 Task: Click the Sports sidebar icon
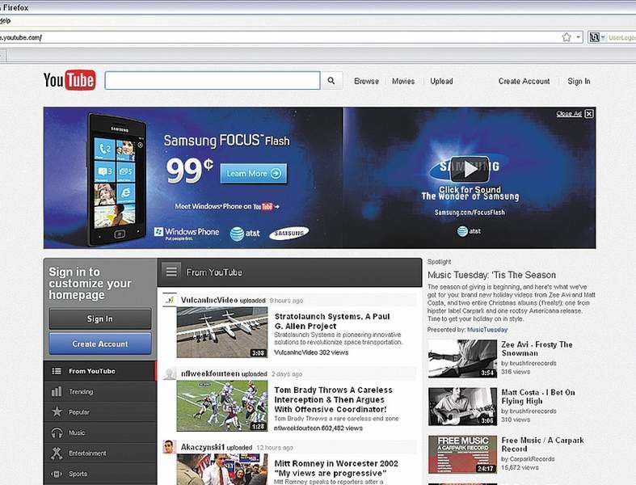point(57,474)
